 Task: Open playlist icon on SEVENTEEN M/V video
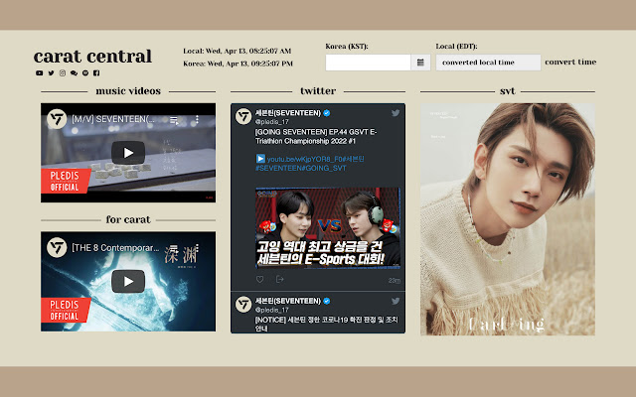click(174, 120)
